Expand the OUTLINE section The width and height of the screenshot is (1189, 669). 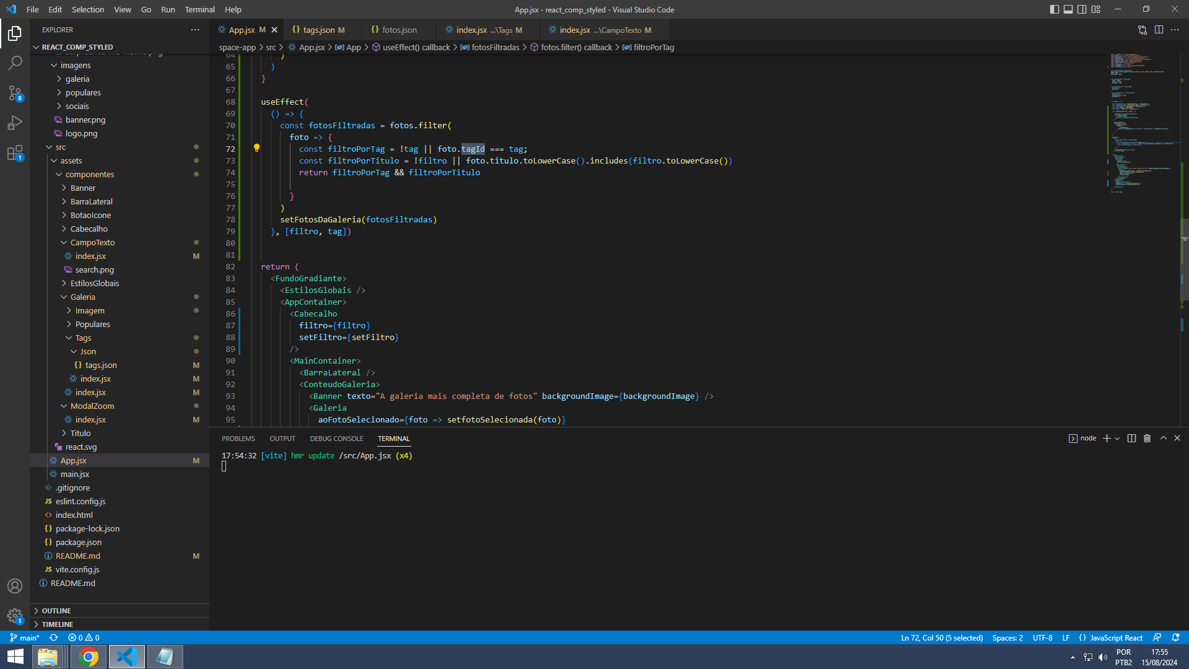tap(120, 610)
